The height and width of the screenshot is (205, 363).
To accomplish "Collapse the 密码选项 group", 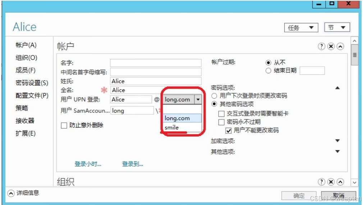I will (337, 88).
